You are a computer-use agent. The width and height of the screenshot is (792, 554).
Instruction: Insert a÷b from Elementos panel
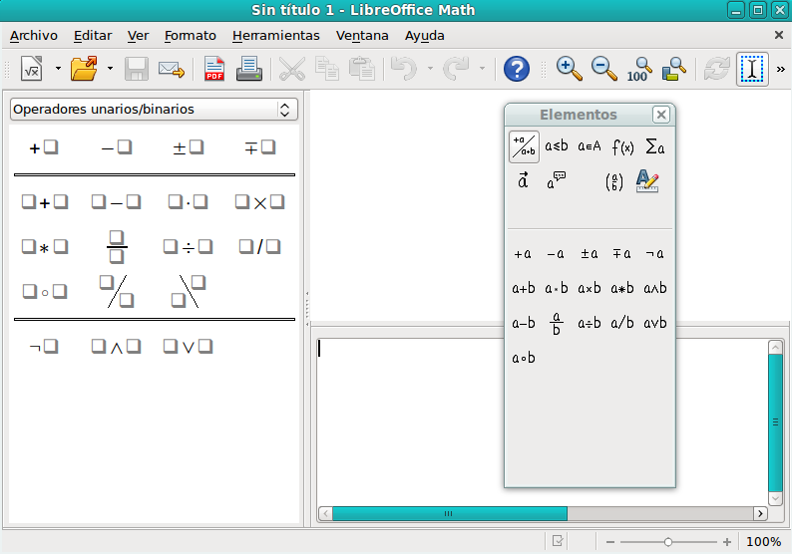pyautogui.click(x=590, y=323)
